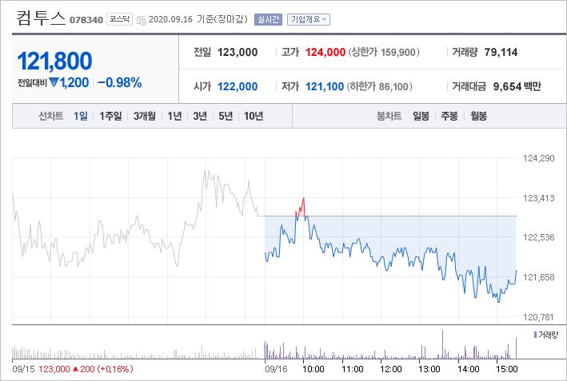This screenshot has width=567, height=381.
Task: Open the 기업개요 dropdown
Action: (x=309, y=19)
